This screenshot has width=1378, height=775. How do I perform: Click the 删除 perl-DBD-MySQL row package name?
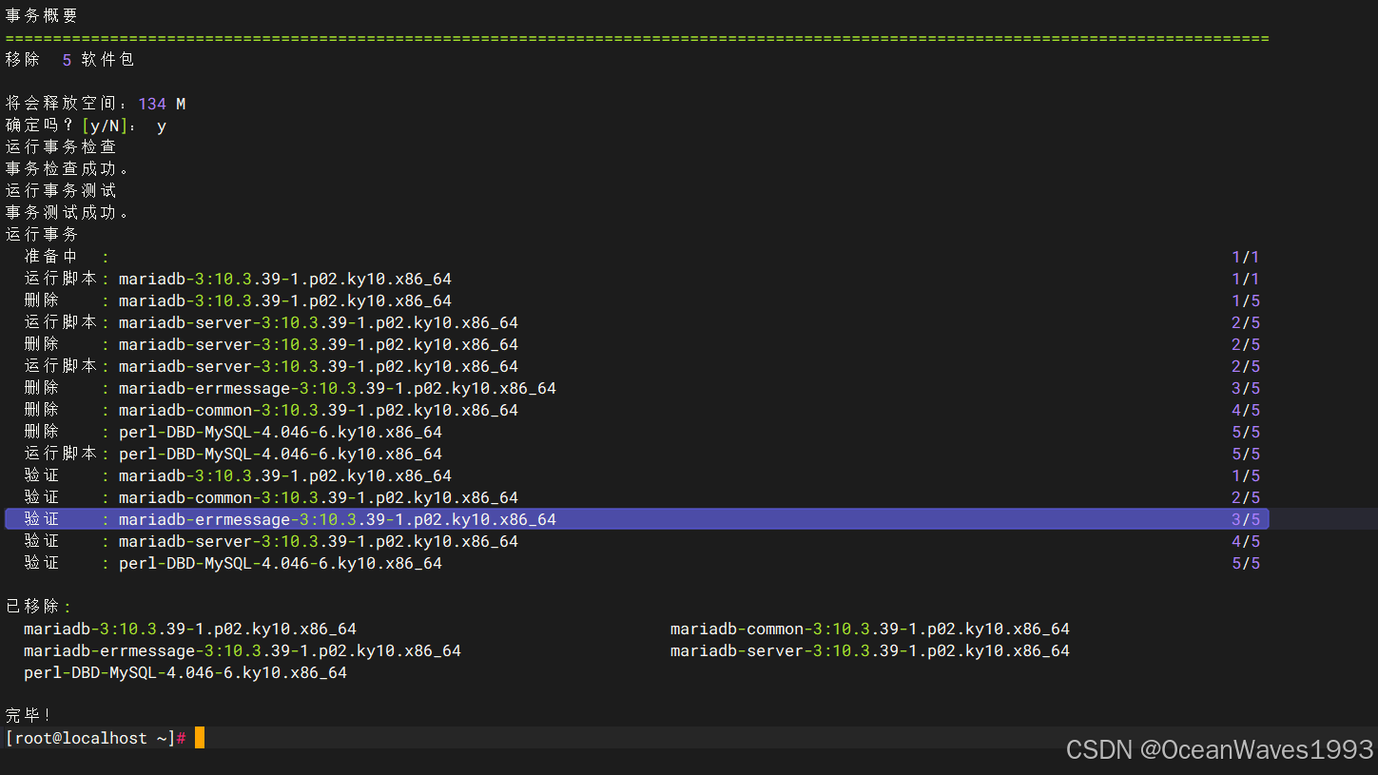281,432
